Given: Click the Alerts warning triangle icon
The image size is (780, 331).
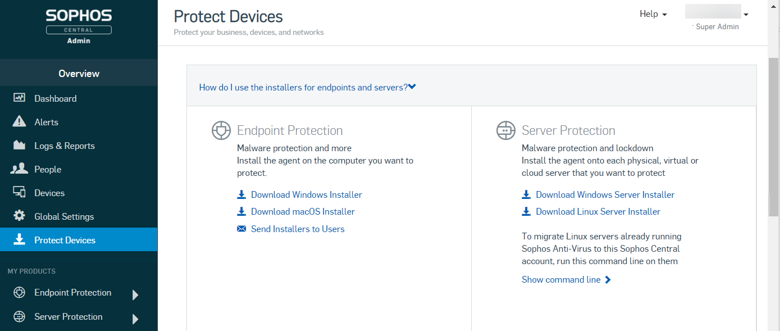Looking at the screenshot, I should pos(19,121).
